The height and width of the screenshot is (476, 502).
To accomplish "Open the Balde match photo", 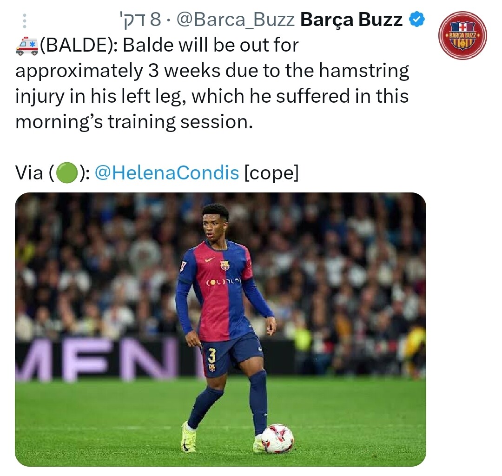I will pos(221,330).
